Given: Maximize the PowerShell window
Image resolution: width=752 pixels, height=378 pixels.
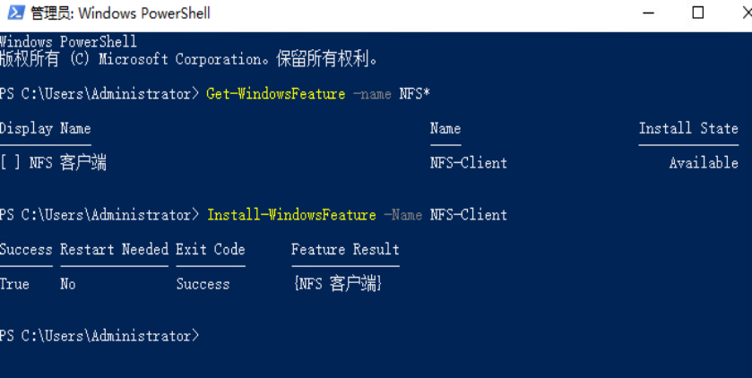Looking at the screenshot, I should pyautogui.click(x=698, y=13).
